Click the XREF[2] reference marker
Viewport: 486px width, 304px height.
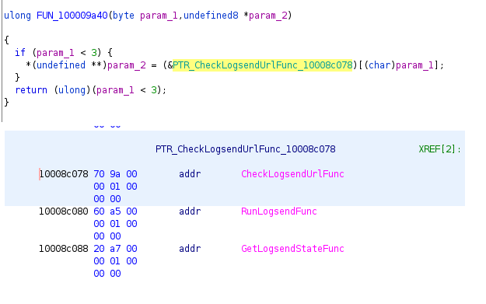[x=439, y=149]
